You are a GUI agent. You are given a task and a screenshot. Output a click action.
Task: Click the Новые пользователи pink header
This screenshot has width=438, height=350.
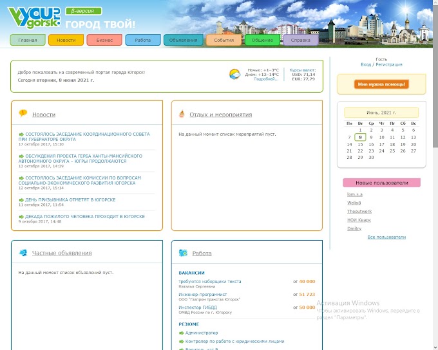(381, 183)
